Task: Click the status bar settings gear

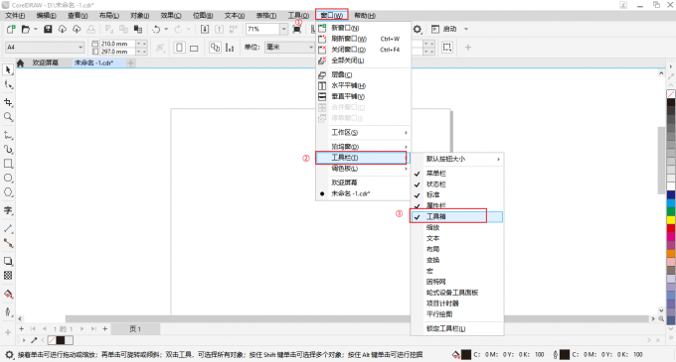Action: pyautogui.click(x=9, y=355)
